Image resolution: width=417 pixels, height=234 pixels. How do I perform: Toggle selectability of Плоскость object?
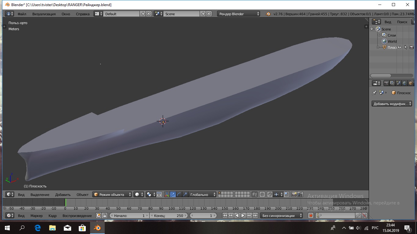click(x=406, y=47)
